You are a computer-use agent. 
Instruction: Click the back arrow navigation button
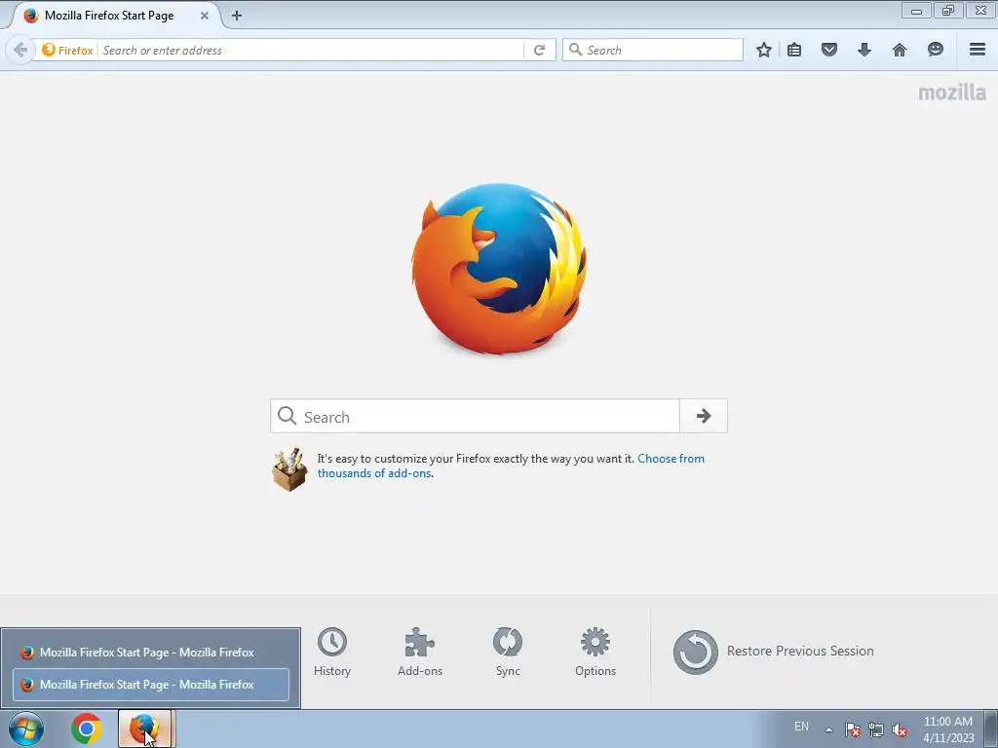point(20,50)
